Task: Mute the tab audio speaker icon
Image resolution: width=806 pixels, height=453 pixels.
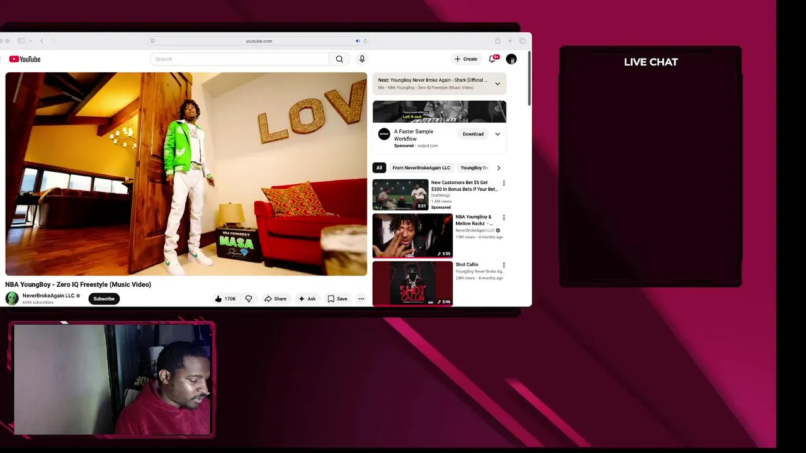Action: (x=358, y=41)
